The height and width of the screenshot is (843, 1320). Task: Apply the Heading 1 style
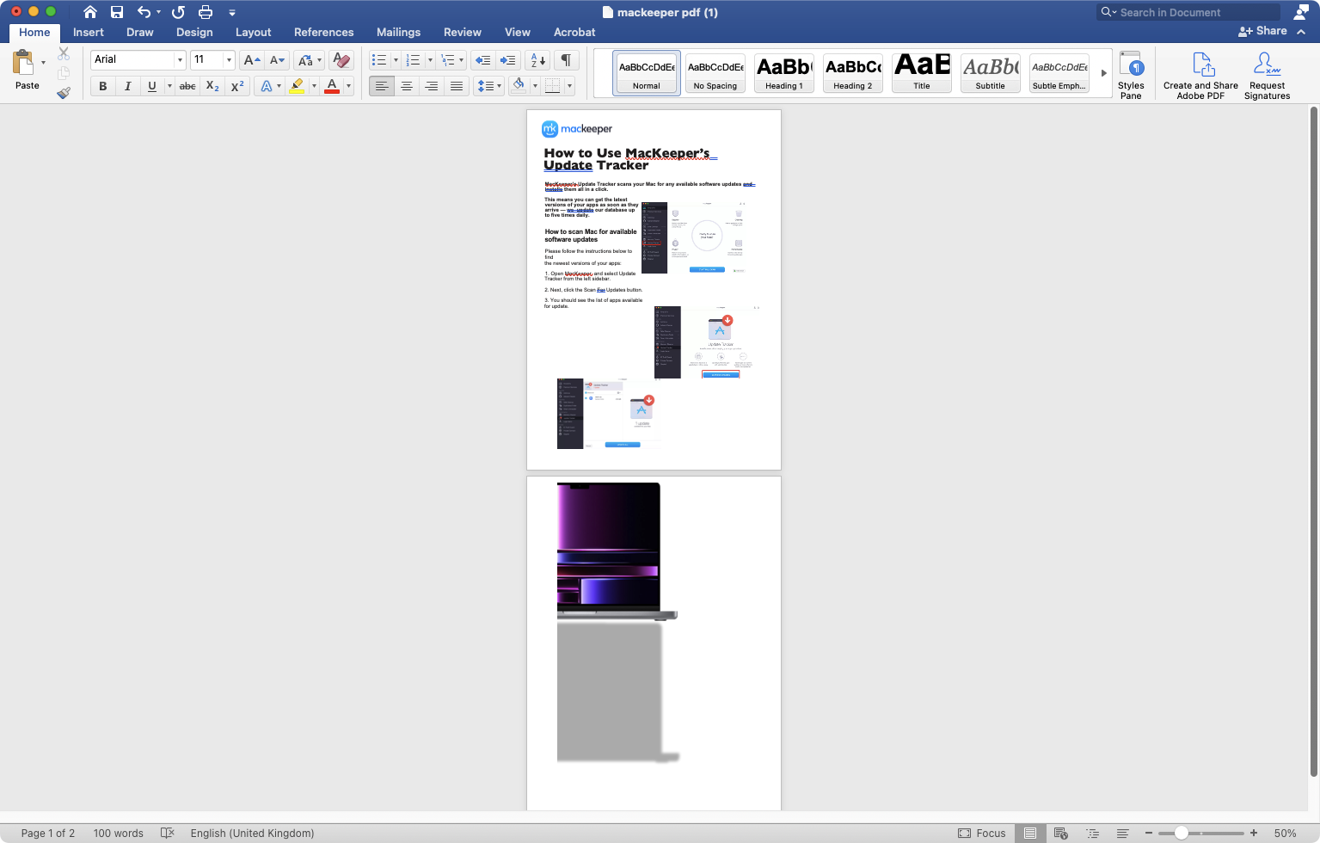click(784, 73)
